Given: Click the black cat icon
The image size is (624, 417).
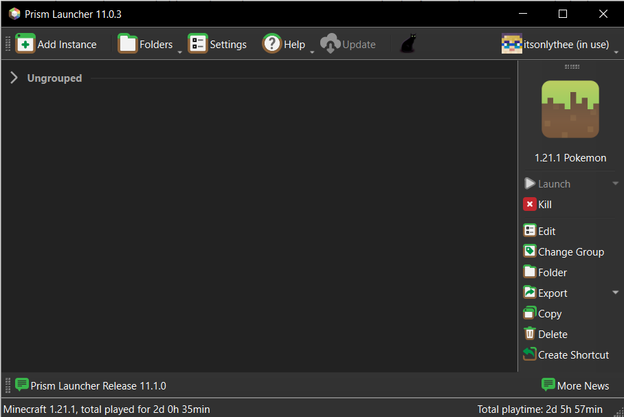Looking at the screenshot, I should (x=408, y=43).
